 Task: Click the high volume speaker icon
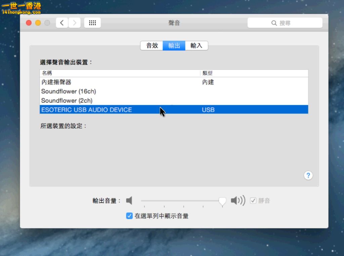(x=238, y=201)
